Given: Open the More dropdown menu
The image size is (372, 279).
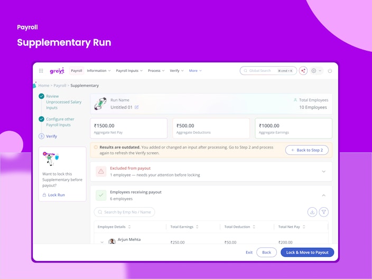Looking at the screenshot, I should click(x=196, y=71).
